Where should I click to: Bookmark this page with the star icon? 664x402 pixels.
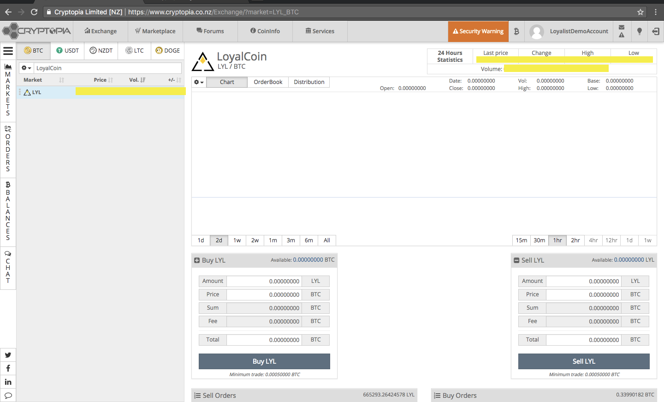640,12
